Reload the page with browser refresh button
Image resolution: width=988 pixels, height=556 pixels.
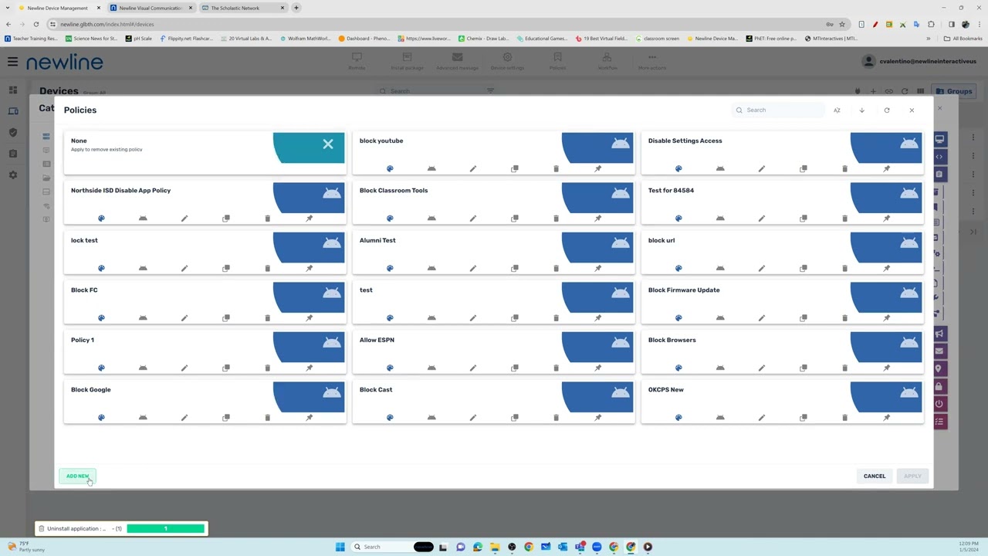36,24
